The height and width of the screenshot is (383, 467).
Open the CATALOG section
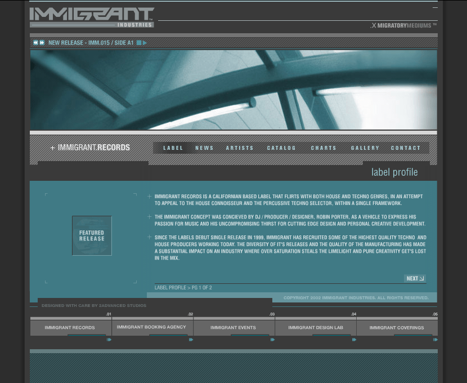click(x=281, y=148)
